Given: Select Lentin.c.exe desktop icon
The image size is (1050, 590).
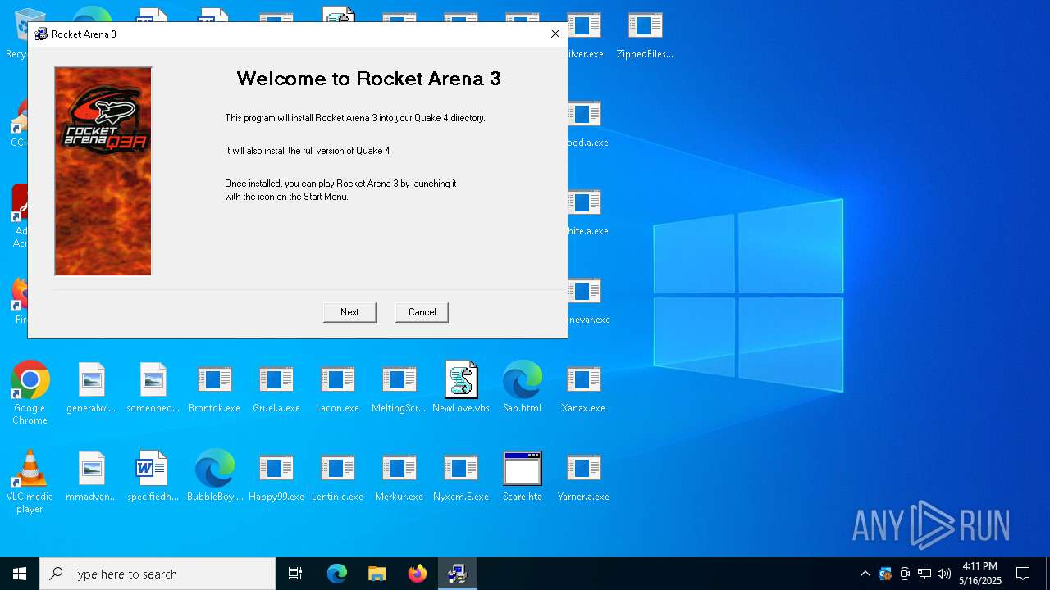Looking at the screenshot, I should click(x=337, y=476).
